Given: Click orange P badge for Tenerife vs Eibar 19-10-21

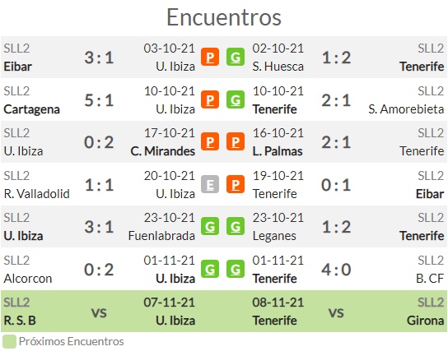Looking at the screenshot, I should tap(236, 184).
